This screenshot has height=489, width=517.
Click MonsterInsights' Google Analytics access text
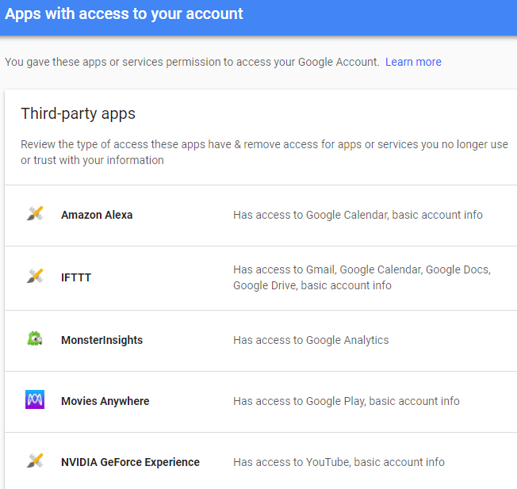[x=311, y=340]
